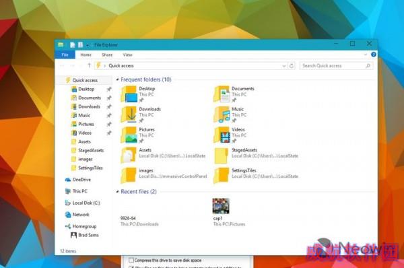The image size is (404, 268).
Task: Select the StagedAssets folder icon in Frequent folders
Action: click(x=222, y=156)
